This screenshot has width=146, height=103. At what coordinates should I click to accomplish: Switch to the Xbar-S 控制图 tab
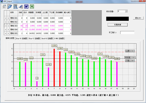pos(34,38)
